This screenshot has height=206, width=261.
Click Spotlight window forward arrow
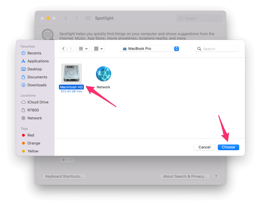pyautogui.click(x=76, y=18)
